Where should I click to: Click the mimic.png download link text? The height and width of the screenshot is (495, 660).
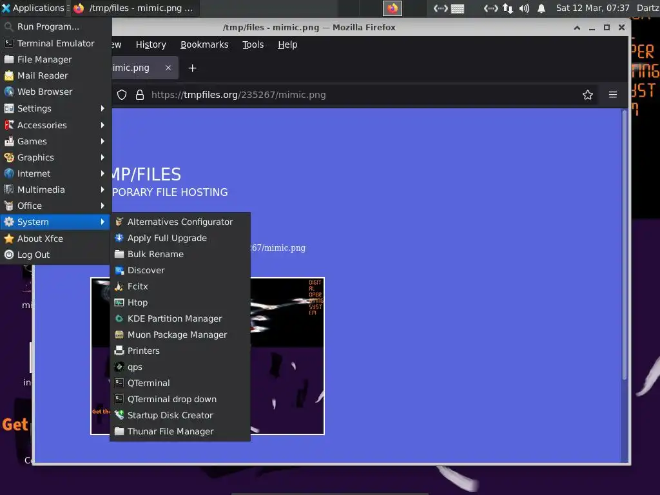278,248
